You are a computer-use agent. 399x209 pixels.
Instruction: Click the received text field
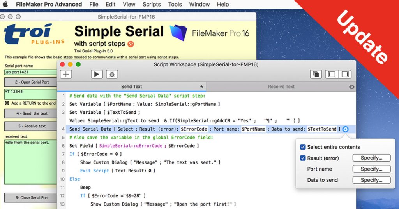pos(30,162)
